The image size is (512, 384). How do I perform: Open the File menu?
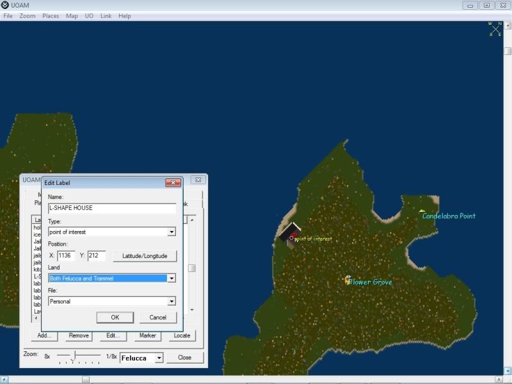(x=8, y=16)
